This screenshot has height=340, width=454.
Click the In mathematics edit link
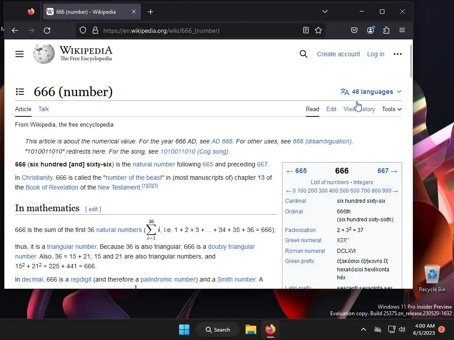93,209
